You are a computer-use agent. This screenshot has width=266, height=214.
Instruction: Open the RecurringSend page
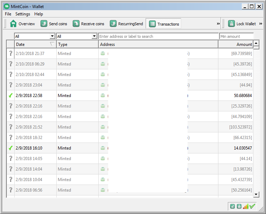(126, 24)
